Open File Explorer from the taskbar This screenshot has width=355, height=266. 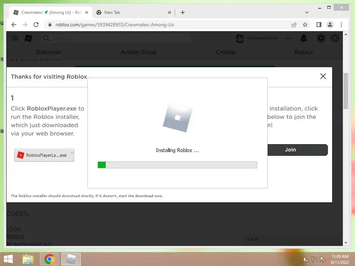pos(28,259)
